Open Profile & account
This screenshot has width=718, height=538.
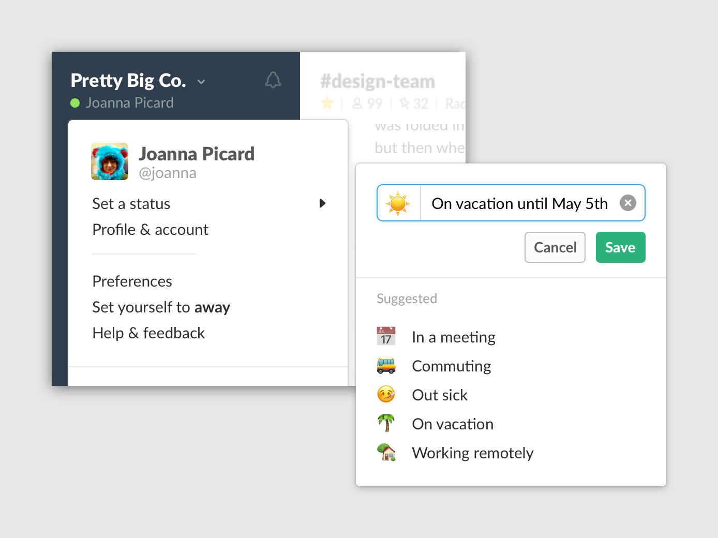pyautogui.click(x=150, y=230)
